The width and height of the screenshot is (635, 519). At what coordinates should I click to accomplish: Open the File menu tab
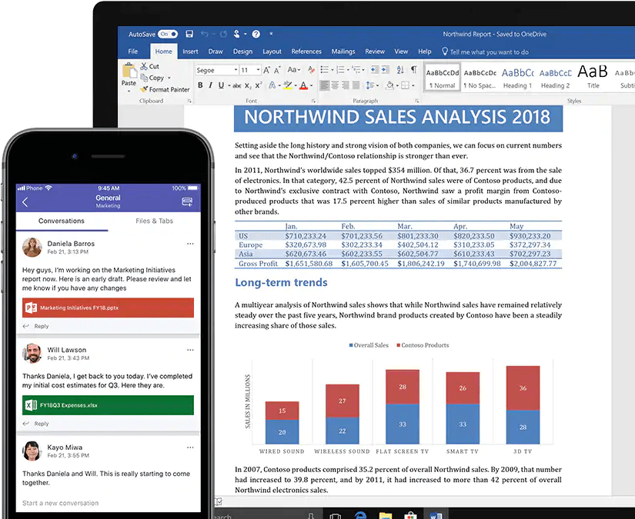click(x=133, y=52)
